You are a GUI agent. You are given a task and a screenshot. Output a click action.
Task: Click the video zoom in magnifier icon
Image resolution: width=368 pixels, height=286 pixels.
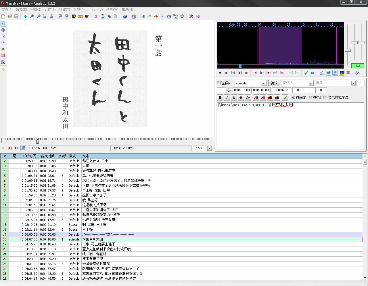pos(32,16)
